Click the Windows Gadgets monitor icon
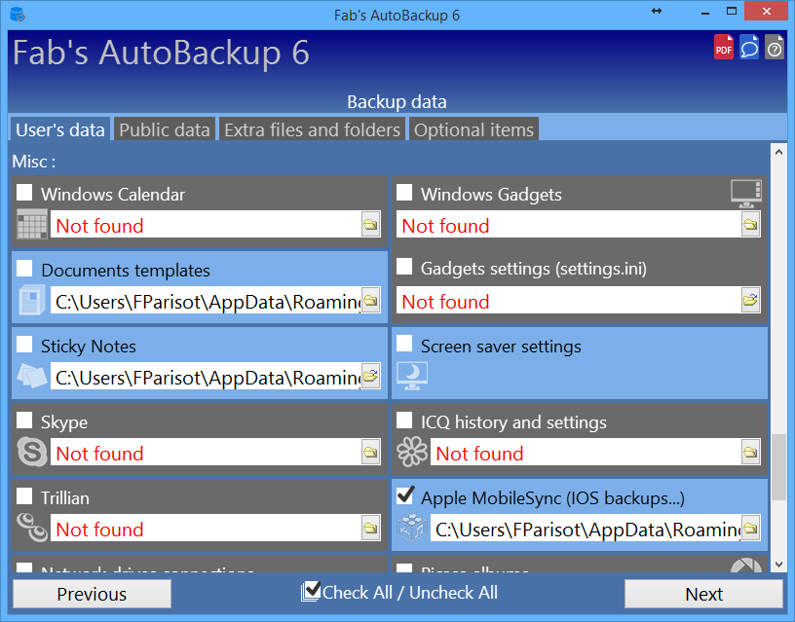The width and height of the screenshot is (795, 622). click(746, 194)
